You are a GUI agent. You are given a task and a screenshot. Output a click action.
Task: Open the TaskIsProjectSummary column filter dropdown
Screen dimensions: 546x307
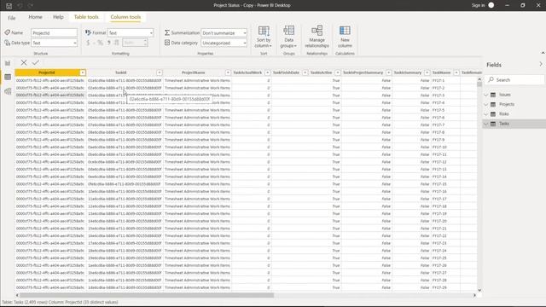point(388,72)
